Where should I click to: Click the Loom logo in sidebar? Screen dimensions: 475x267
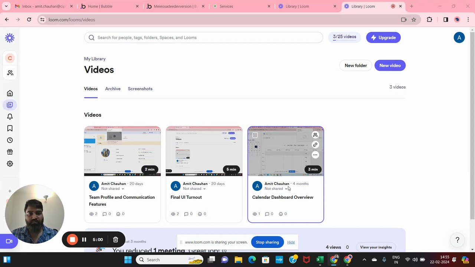click(x=10, y=37)
